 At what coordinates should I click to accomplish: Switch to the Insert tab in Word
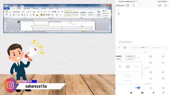click(19, 8)
